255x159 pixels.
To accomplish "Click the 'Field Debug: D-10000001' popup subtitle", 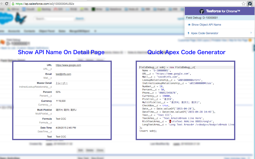I will coord(202,18).
